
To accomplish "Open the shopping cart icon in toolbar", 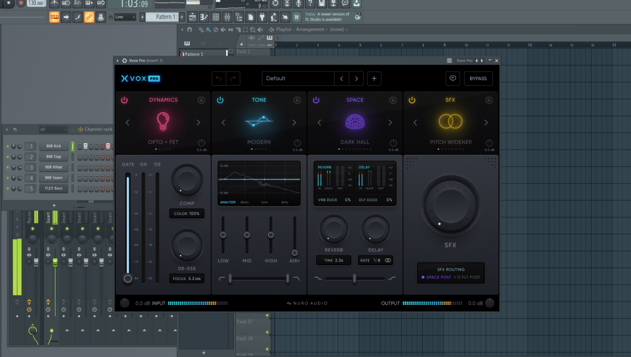I will click(296, 17).
